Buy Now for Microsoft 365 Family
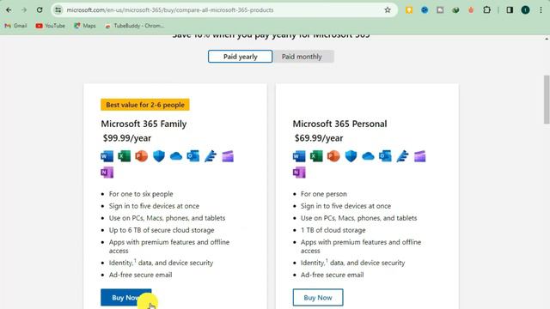 coord(126,298)
